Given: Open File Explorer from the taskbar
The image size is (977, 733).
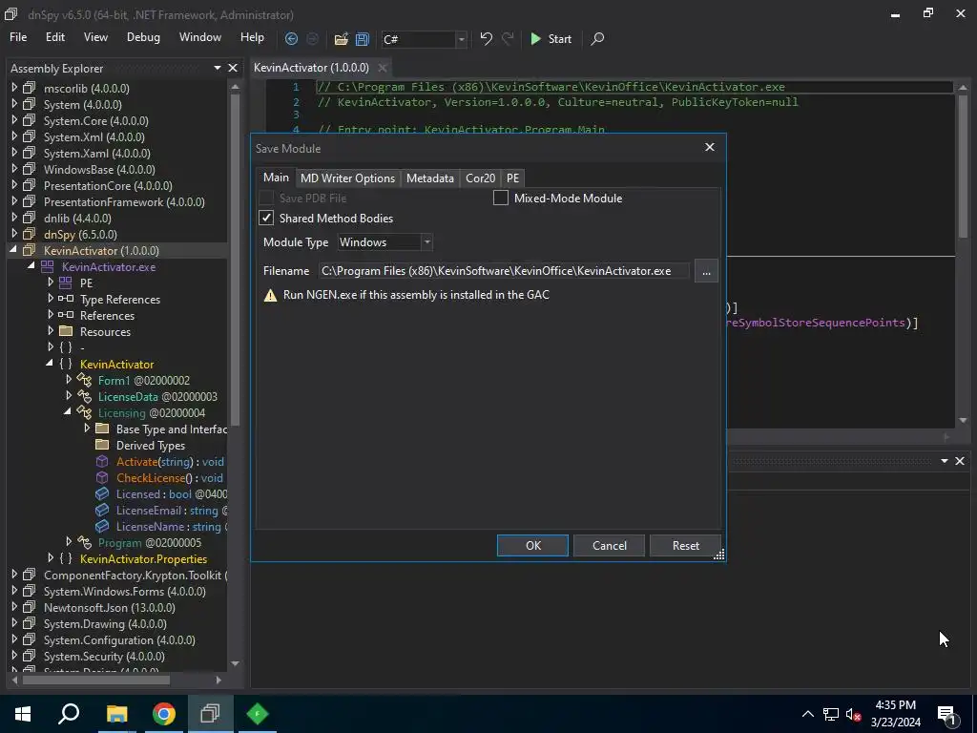Looking at the screenshot, I should (116, 714).
